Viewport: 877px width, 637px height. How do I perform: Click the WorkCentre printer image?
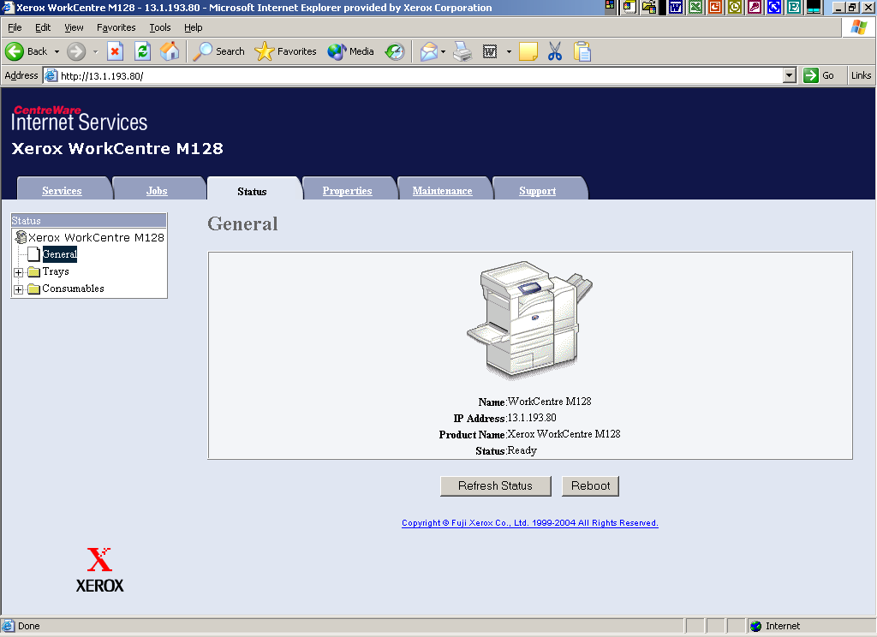coord(529,320)
